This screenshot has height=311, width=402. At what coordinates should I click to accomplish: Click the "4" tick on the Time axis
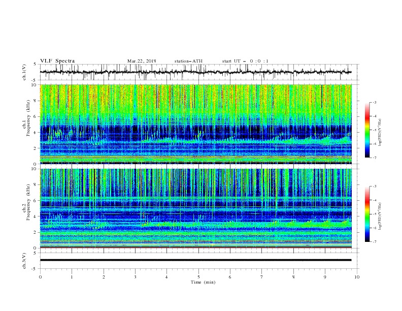[x=166, y=277]
